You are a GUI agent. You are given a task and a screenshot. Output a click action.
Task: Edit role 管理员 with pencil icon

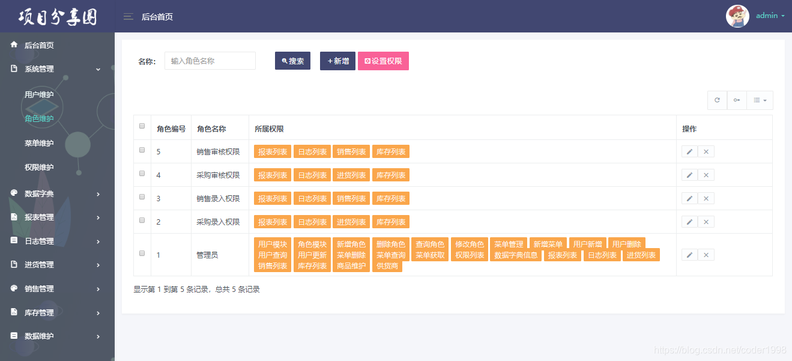(x=689, y=255)
